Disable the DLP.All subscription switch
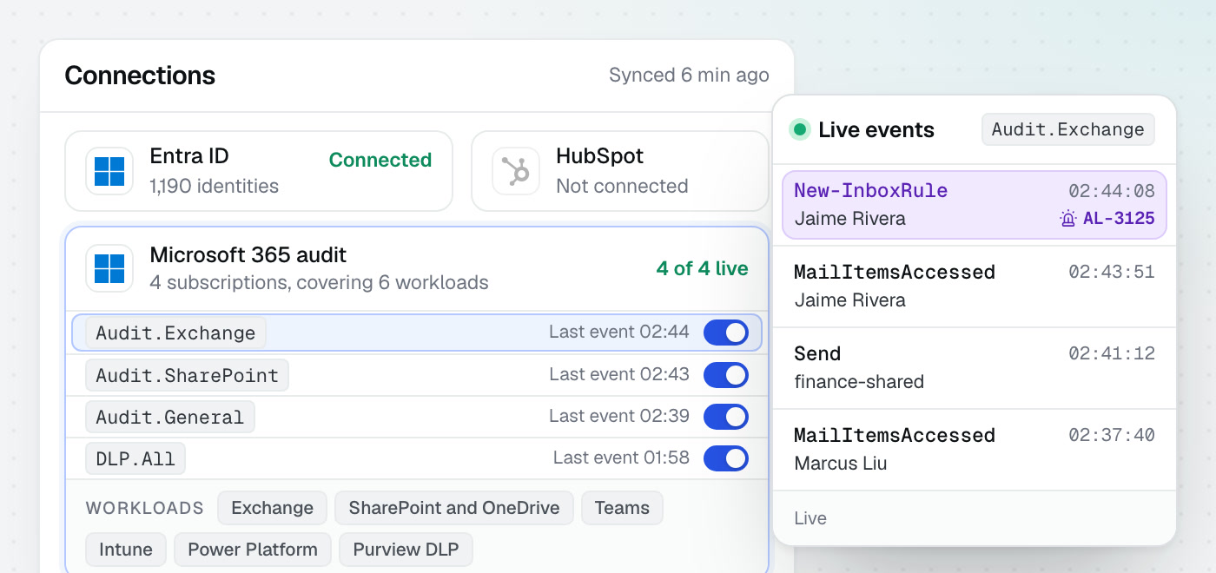The width and height of the screenshot is (1216, 573). pyautogui.click(x=725, y=458)
